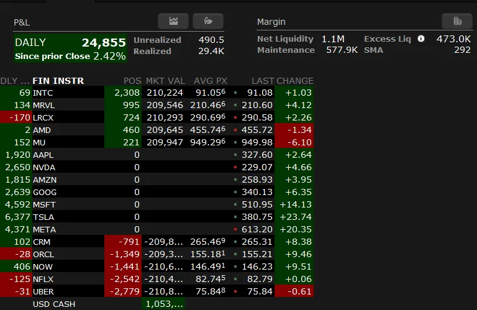Click the SMA value 292
The image size is (477, 310).
point(462,50)
